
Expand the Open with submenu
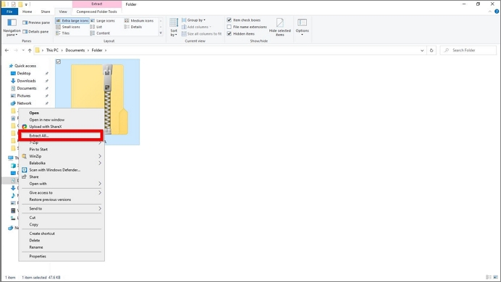[x=62, y=184]
